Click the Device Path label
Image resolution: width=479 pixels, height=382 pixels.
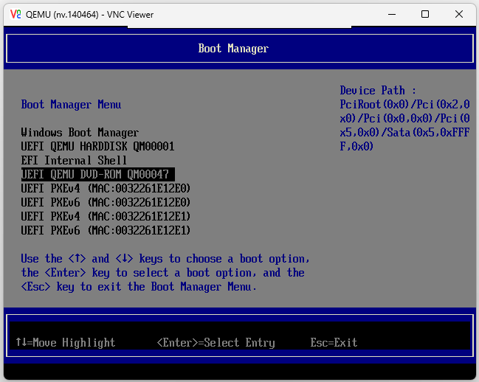[378, 91]
